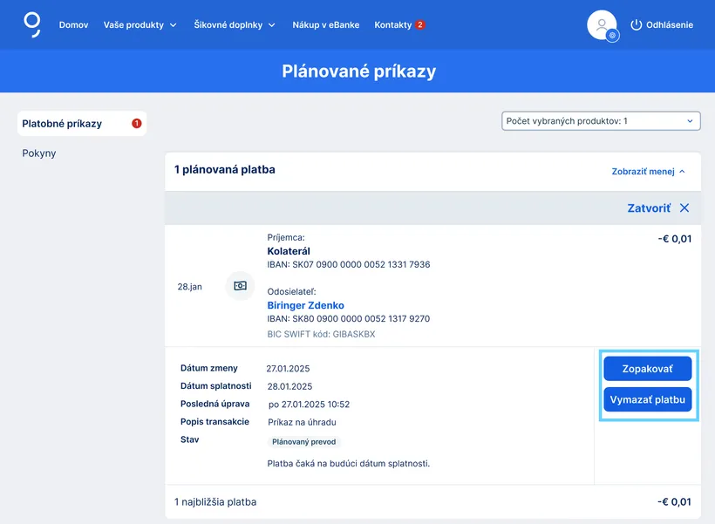Image resolution: width=715 pixels, height=524 pixels.
Task: Go to Domov in navigation
Action: [x=73, y=25]
